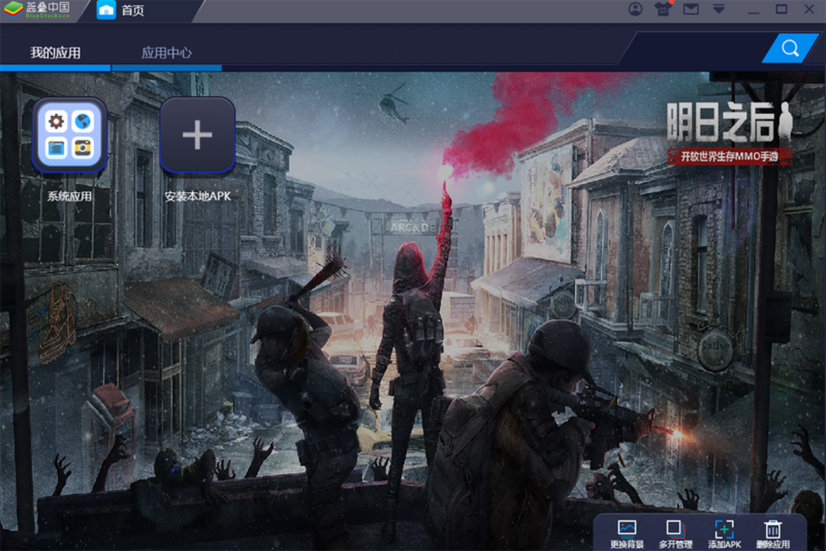
Task: Switch to the 应用中心 tab
Action: tap(167, 53)
